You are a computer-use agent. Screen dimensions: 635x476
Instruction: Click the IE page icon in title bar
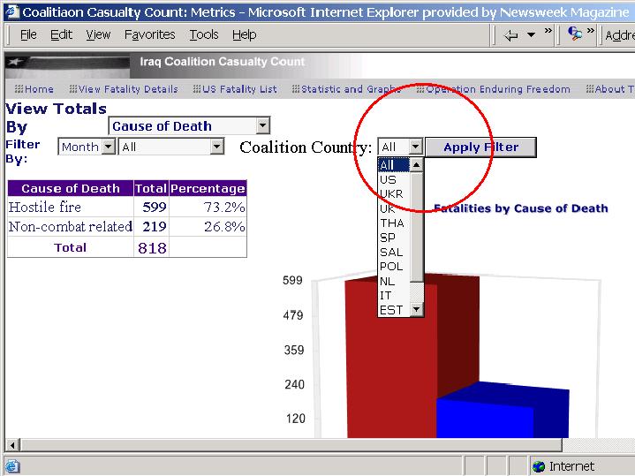click(x=12, y=11)
